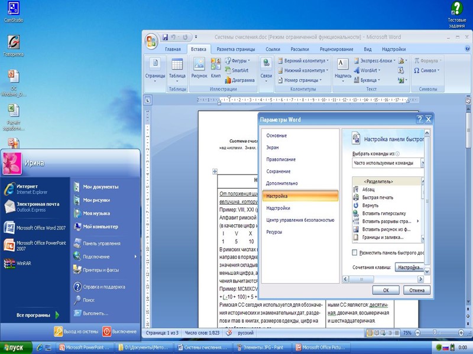
Task: Zoom out with the minus button
Action: 417,333
